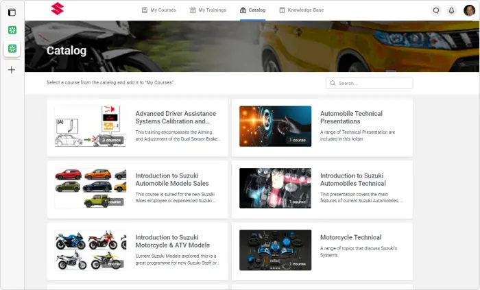Click the Suzuki logo
The image size is (480, 290).
[x=57, y=8]
